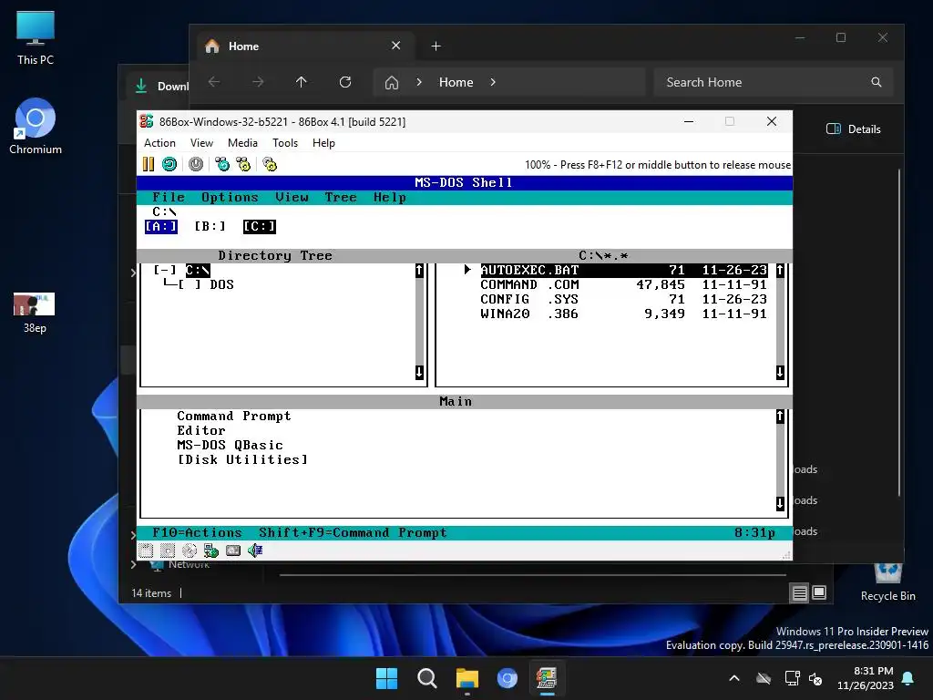Click the green hard reset icon
The height and width of the screenshot is (700, 933).
(x=169, y=164)
